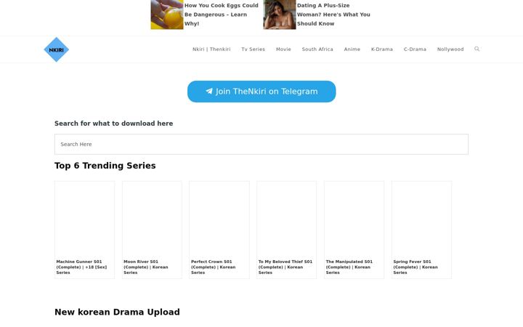Click To My Beloved Thief S01 title
The image size is (523, 327).
pyautogui.click(x=285, y=267)
